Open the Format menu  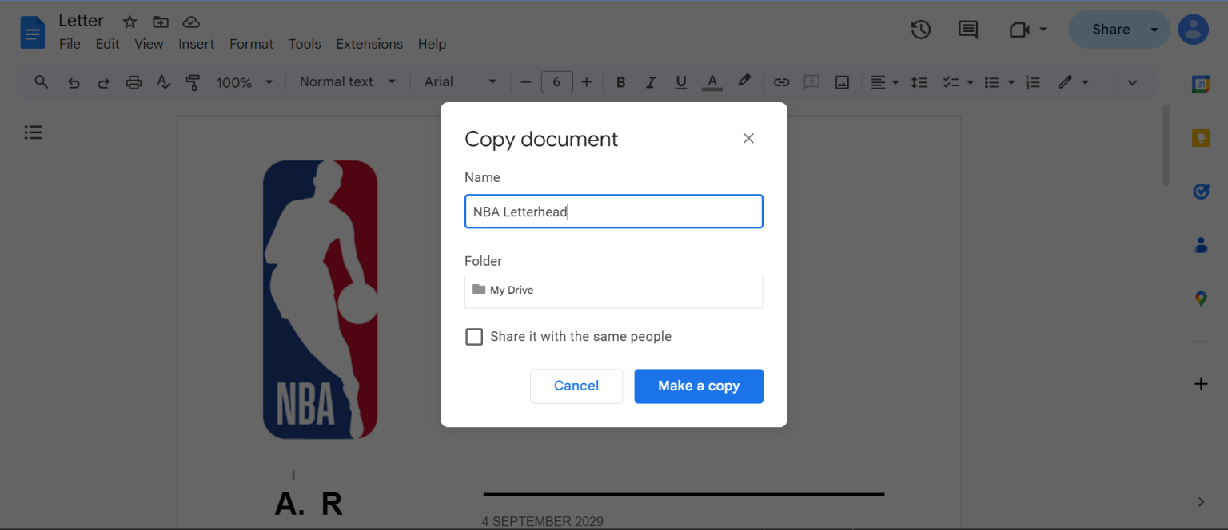(251, 44)
